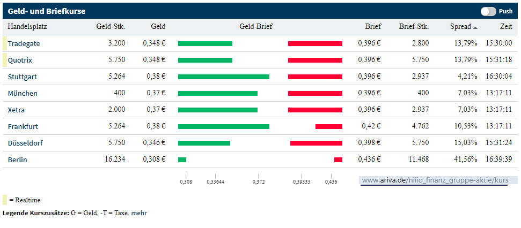
Task: Click the yellow realtime marker beside Quotrix
Action: click(x=5, y=60)
